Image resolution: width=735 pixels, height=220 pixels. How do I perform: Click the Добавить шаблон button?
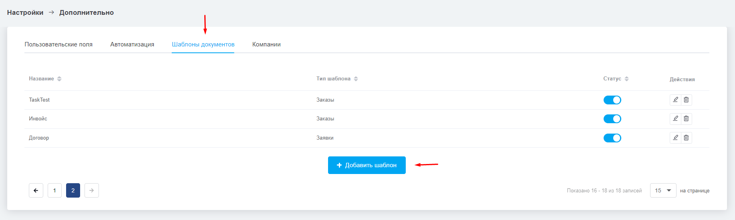click(367, 165)
